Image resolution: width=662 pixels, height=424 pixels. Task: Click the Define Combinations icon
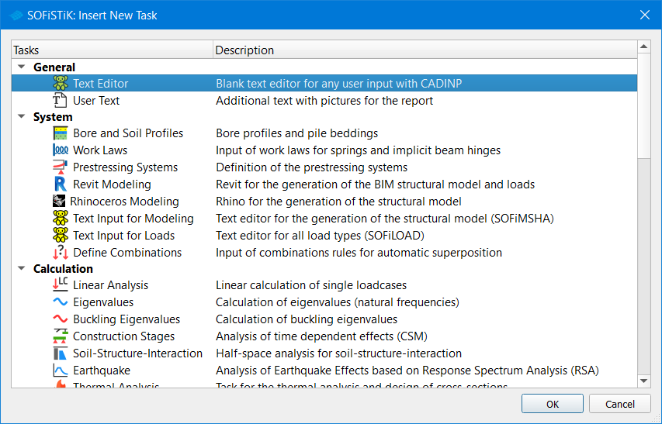[60, 253]
